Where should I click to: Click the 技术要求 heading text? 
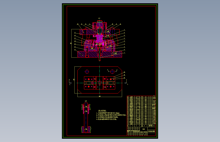tap(102, 111)
